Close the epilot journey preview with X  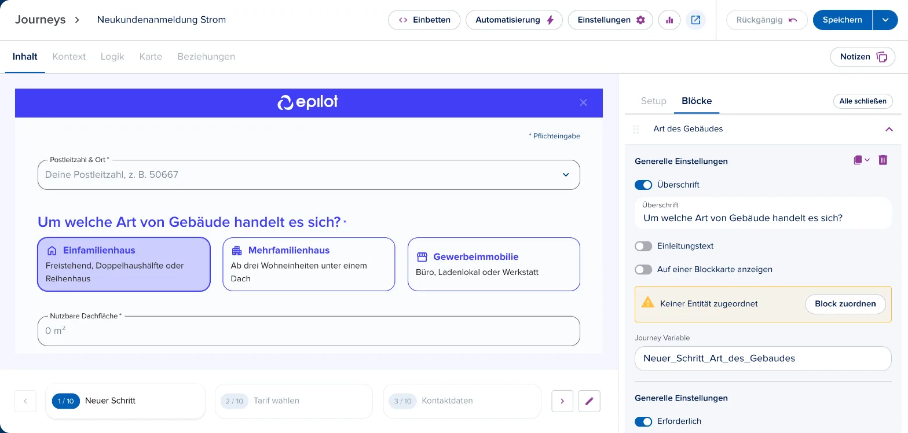pyautogui.click(x=583, y=102)
